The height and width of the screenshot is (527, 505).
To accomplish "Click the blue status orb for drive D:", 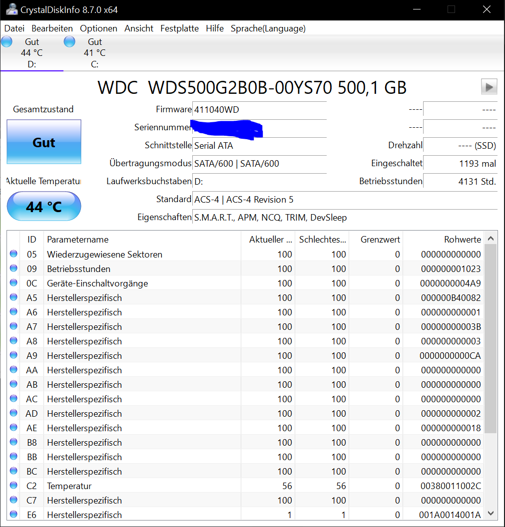I will click(x=6, y=42).
